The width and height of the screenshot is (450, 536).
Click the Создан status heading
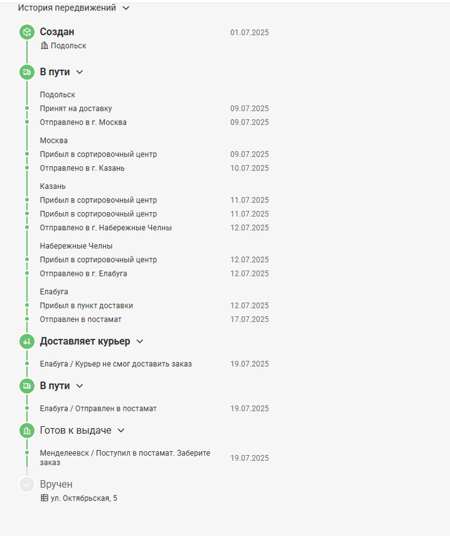pos(57,32)
